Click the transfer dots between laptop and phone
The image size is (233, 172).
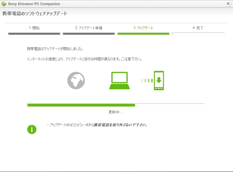click(x=146, y=81)
